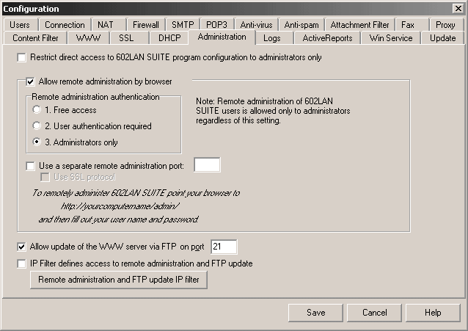Go to the Content Filter tab
The width and height of the screenshot is (468, 331).
[x=35, y=38]
